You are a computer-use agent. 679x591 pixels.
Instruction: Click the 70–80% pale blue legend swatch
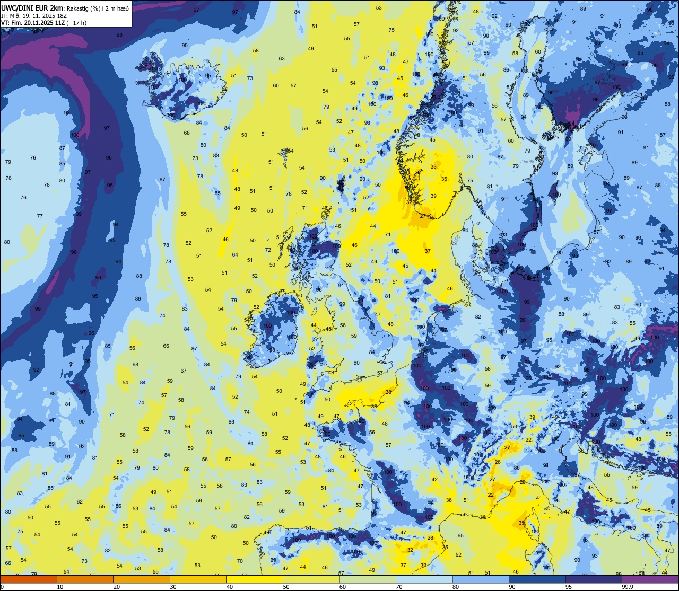[x=424, y=579]
